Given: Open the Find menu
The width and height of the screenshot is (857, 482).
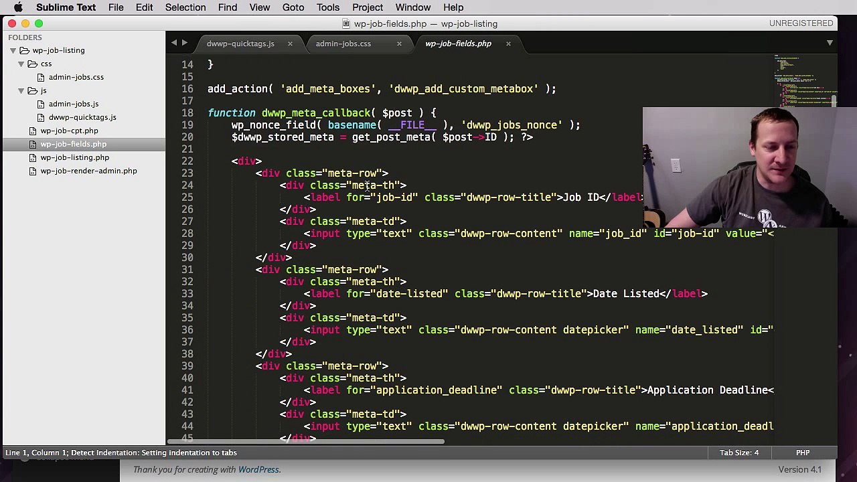Looking at the screenshot, I should point(228,7).
